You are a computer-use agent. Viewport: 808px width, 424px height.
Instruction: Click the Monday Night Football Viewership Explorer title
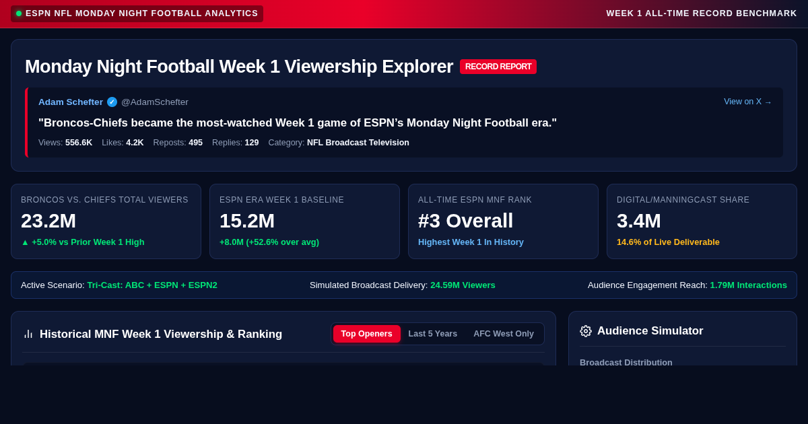239,67
